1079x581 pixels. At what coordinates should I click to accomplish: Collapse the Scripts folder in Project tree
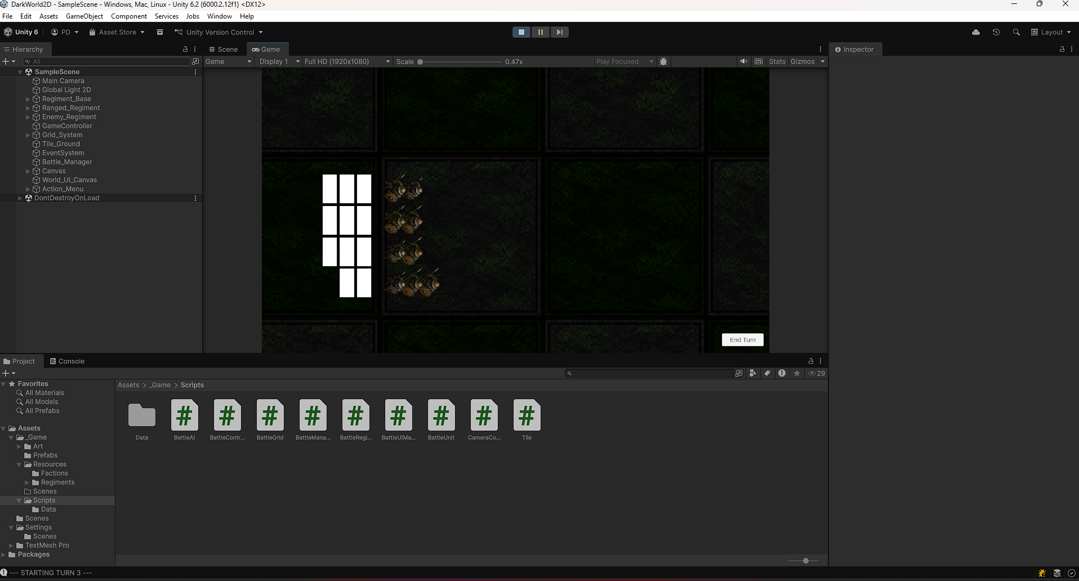coord(19,500)
